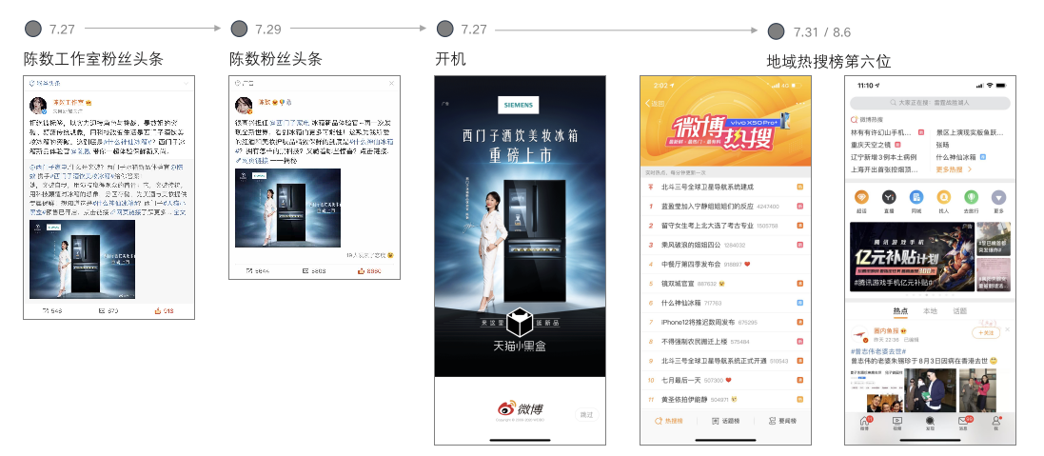
Task: Open 亿元补贴计划 banner
Action: [x=912, y=256]
